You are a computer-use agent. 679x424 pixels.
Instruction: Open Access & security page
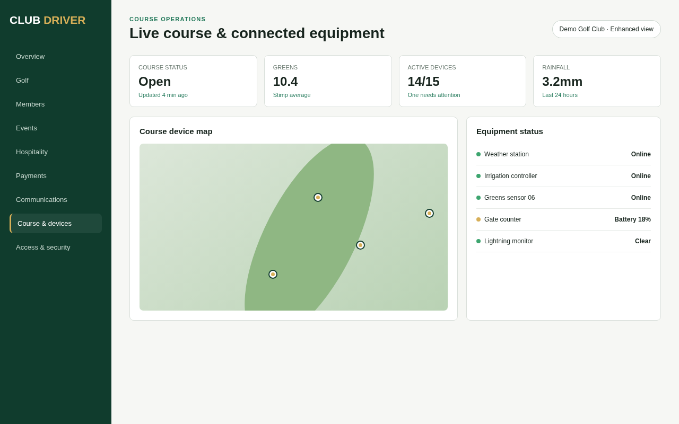[56, 247]
